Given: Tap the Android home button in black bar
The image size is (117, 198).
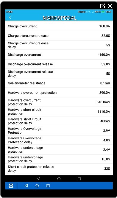Looking at the screenshot, I should click(59, 179).
